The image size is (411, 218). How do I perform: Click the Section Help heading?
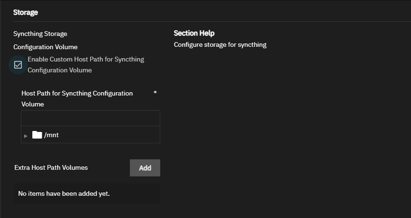[x=194, y=33]
